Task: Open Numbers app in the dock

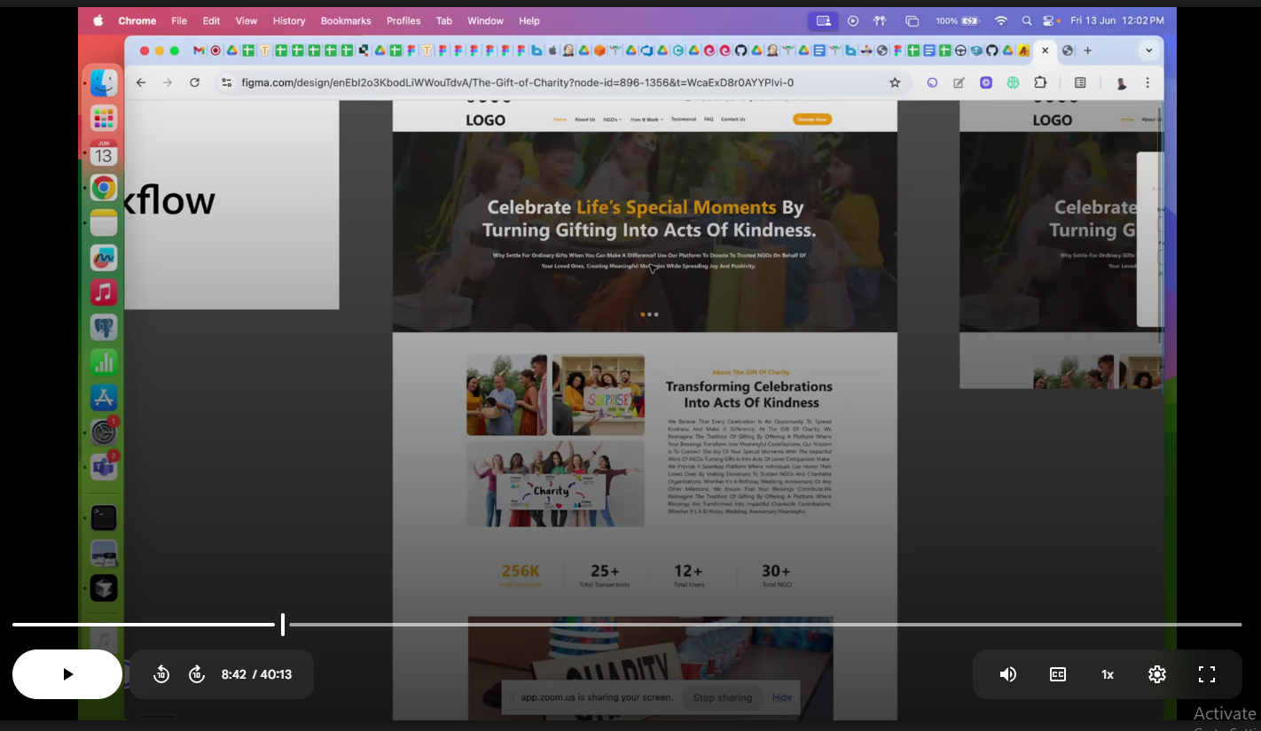Action: (104, 362)
